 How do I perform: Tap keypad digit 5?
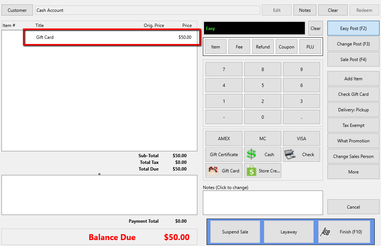(263, 85)
